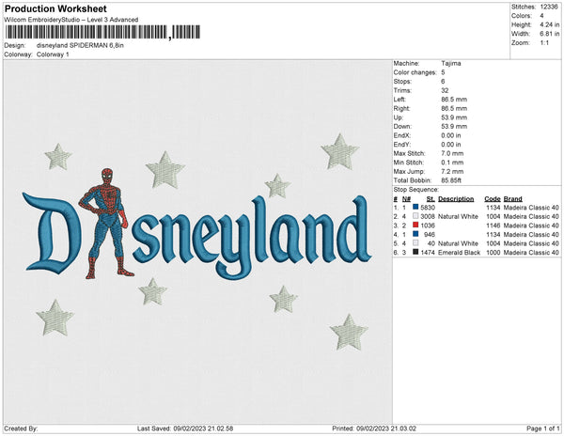Click the 'Up:' measurement label
The image size is (564, 436).
[x=399, y=117]
